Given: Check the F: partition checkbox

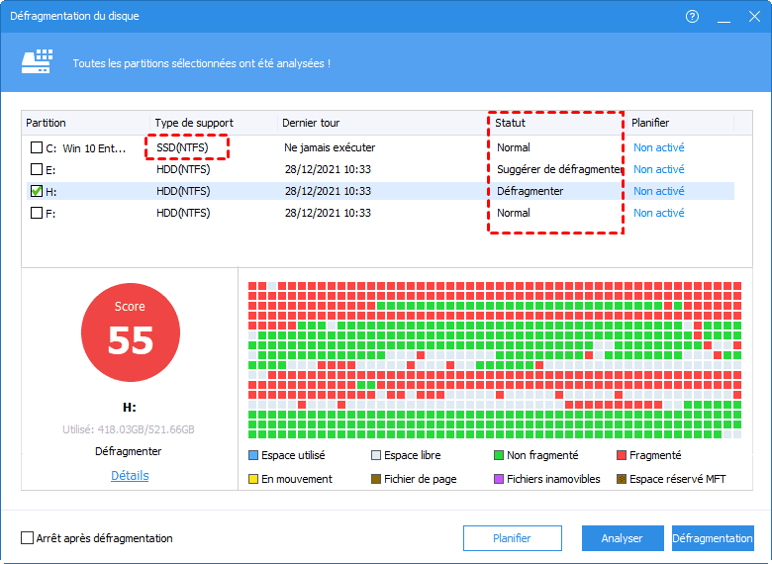Looking at the screenshot, I should 37,213.
